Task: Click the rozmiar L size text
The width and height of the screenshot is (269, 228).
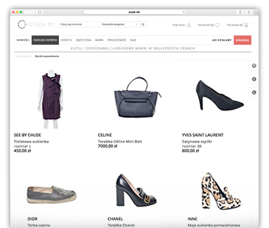Action: (x=22, y=146)
